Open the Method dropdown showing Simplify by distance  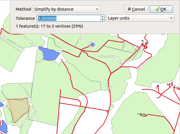tap(66, 9)
